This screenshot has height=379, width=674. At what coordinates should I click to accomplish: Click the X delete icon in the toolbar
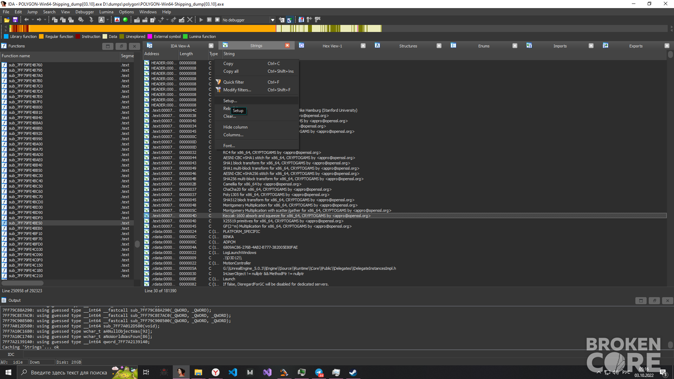[190, 20]
